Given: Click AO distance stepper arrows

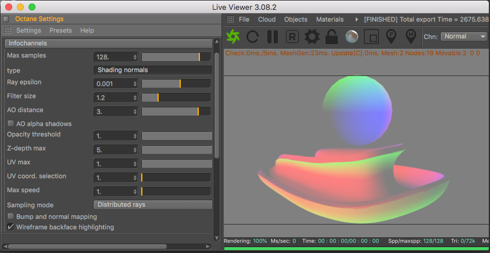Looking at the screenshot, I should click(135, 111).
